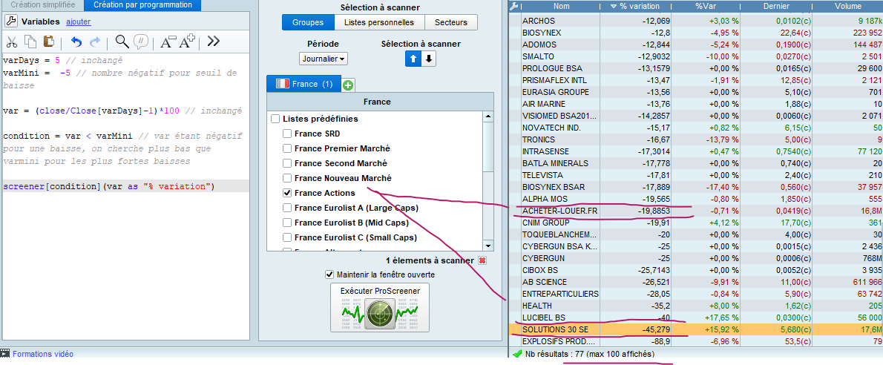This screenshot has width=883, height=365.
Task: Redo edit with the faded arrow
Action: pos(95,41)
